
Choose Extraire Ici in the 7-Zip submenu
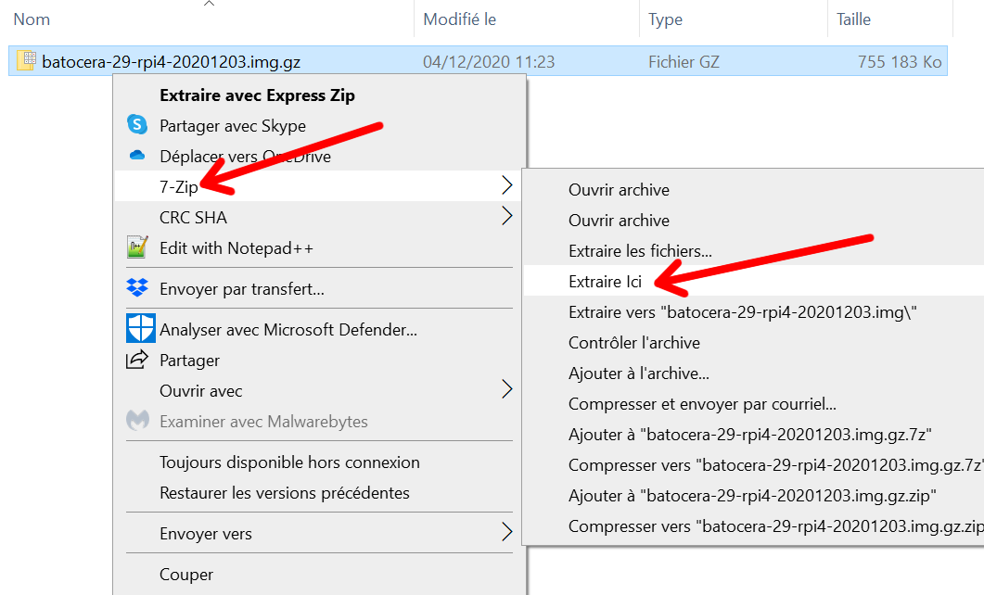click(605, 282)
